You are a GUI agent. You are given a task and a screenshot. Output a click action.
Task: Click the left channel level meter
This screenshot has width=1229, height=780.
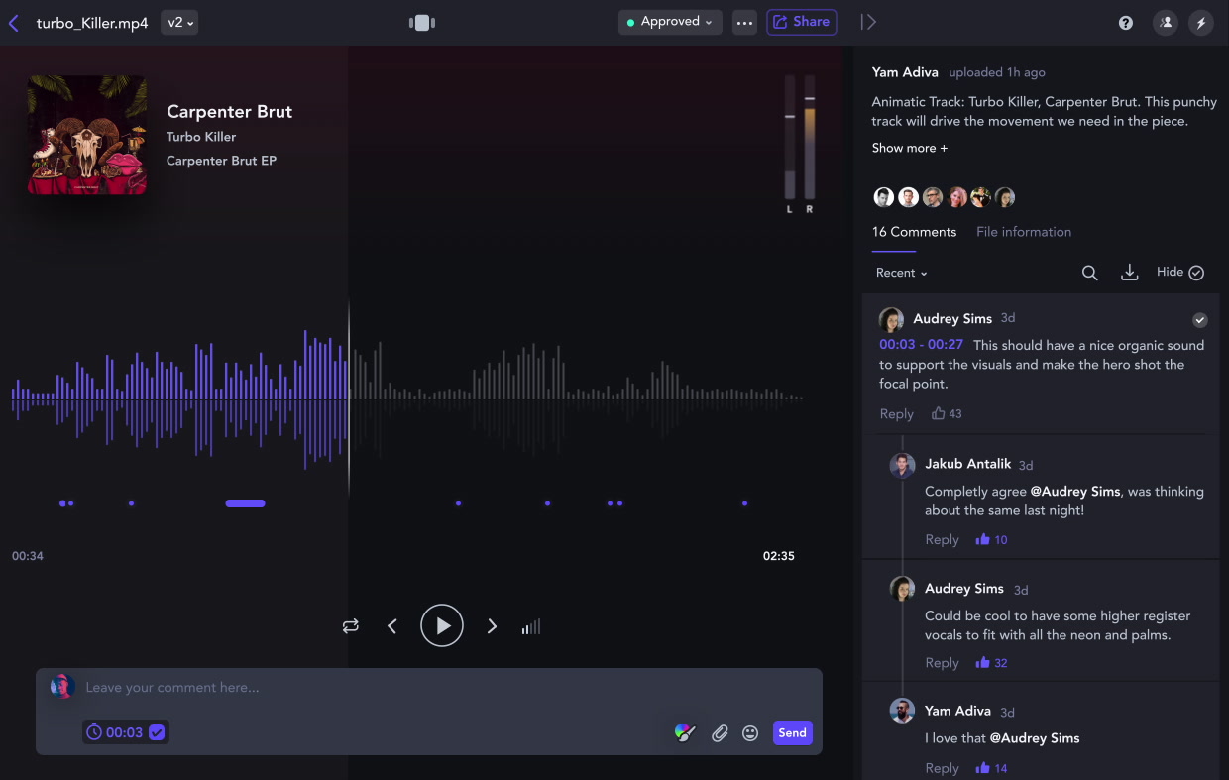point(790,137)
